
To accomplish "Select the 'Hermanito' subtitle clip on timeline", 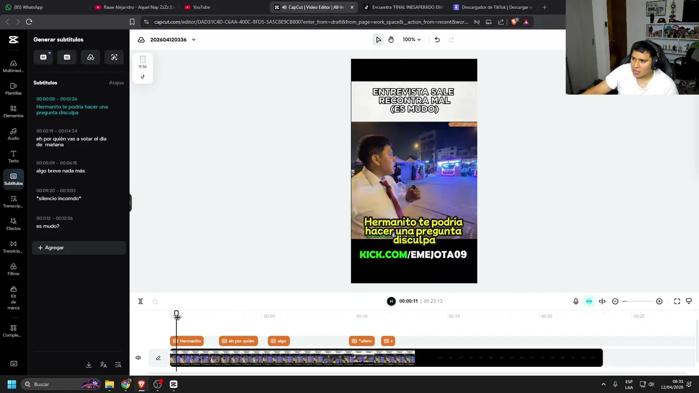I will (x=187, y=341).
